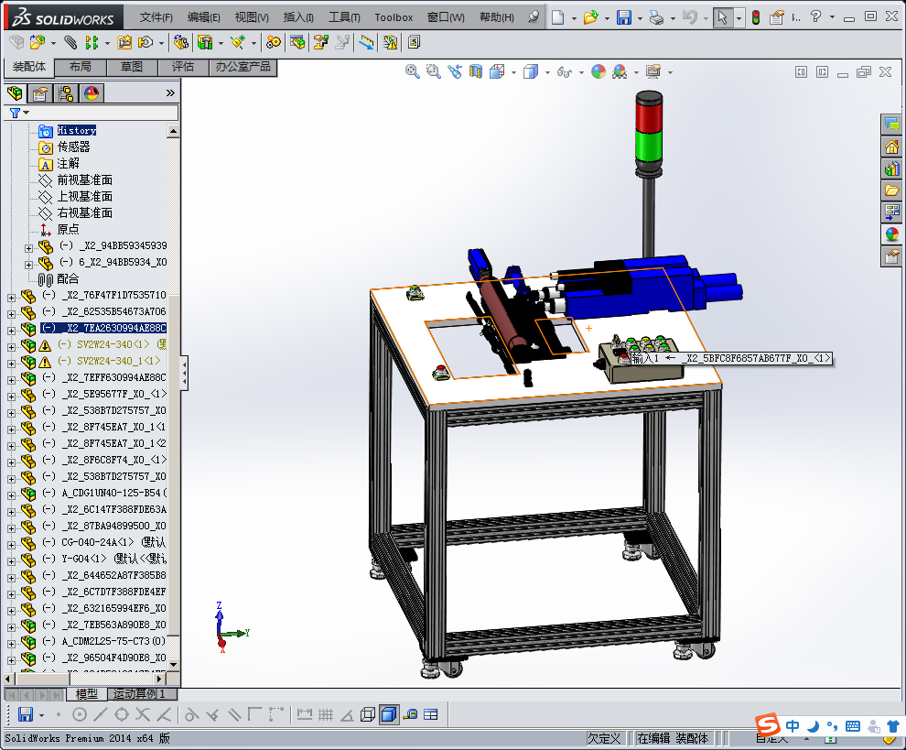Open SolidWorks Resources home icon in task pane
906x750 pixels.
[892, 147]
